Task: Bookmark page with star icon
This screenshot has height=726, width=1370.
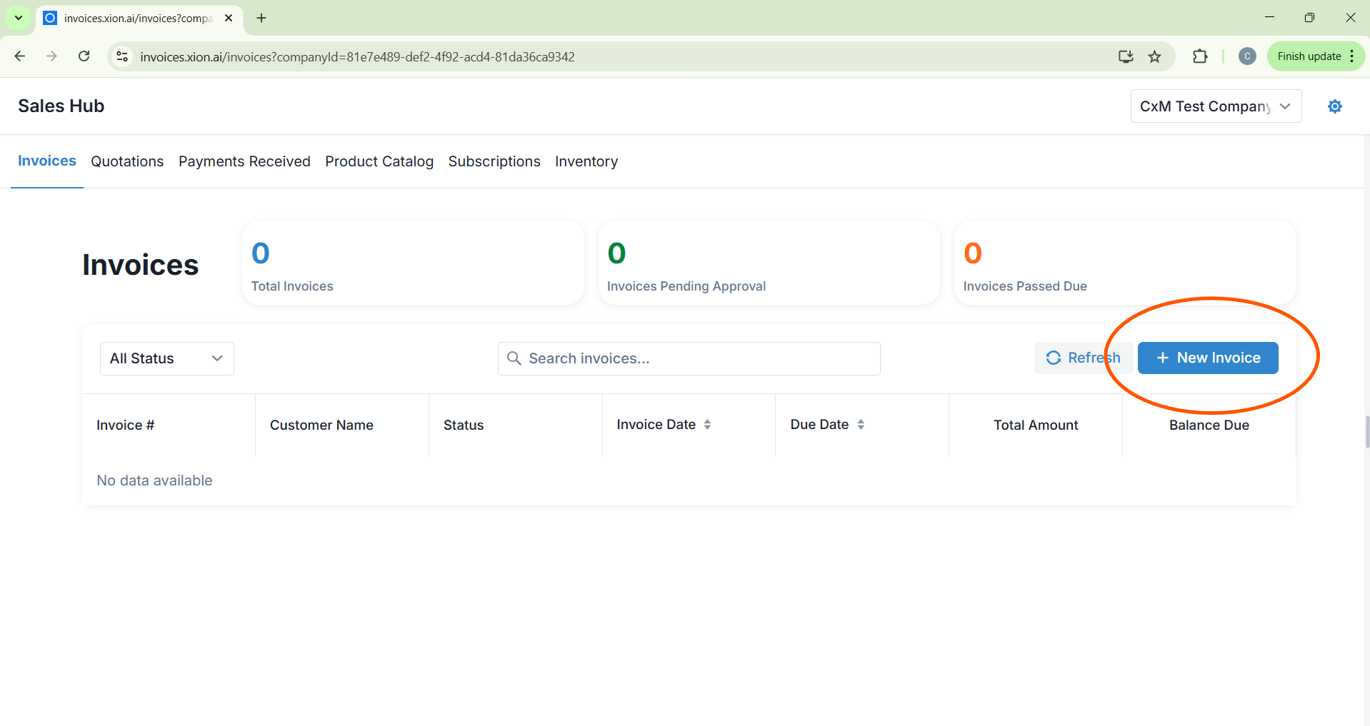Action: (1154, 56)
